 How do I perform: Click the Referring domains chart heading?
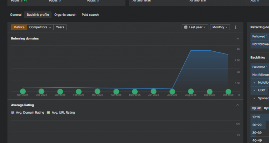pos(25,38)
